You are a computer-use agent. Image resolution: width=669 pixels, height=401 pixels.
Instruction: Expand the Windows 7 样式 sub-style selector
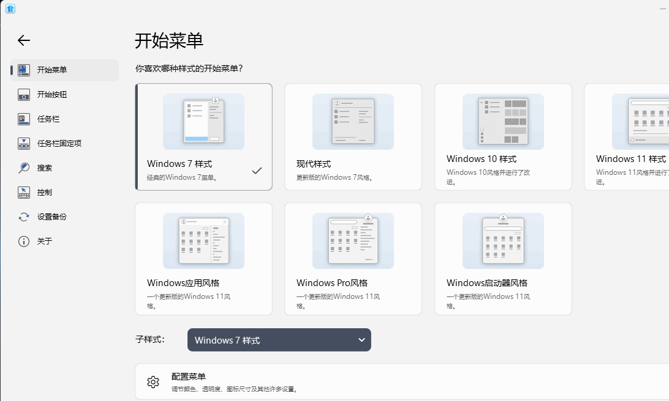[x=279, y=340]
